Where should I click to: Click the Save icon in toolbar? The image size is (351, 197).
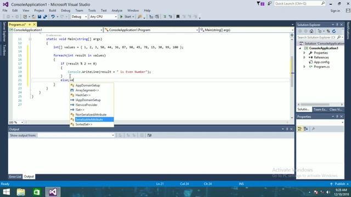39,17
